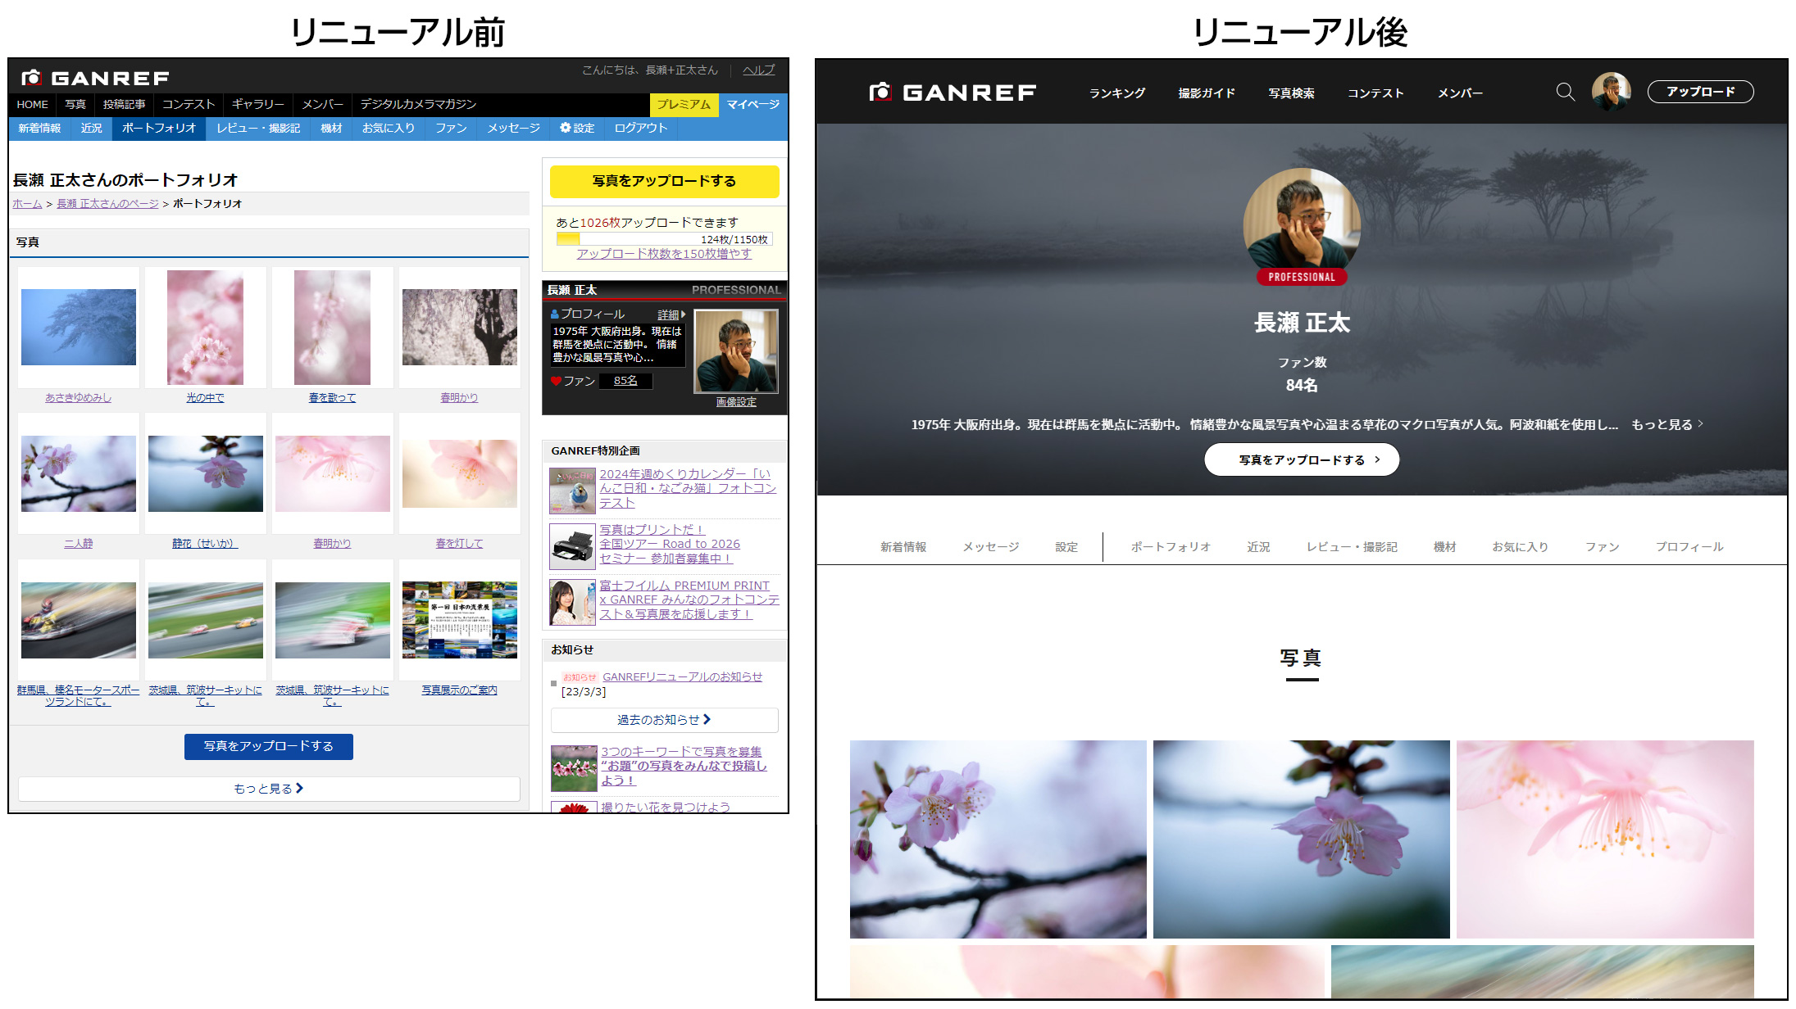This screenshot has width=1796, height=1009.
Task: Switch to レビュー・撮影記 tab in new page
Action: click(1352, 547)
